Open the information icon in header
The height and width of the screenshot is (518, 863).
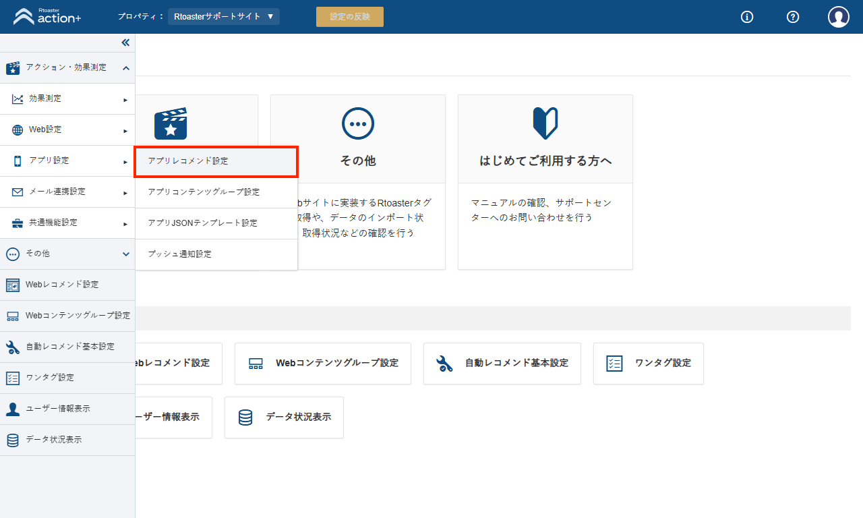pos(747,17)
